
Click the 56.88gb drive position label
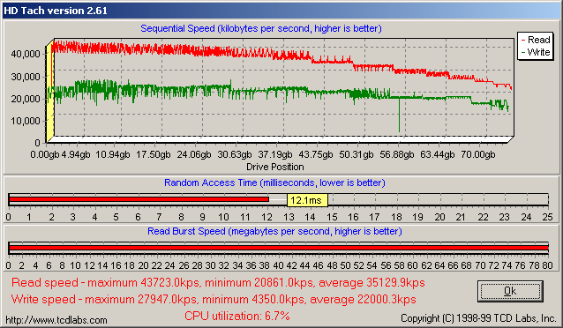click(x=397, y=154)
